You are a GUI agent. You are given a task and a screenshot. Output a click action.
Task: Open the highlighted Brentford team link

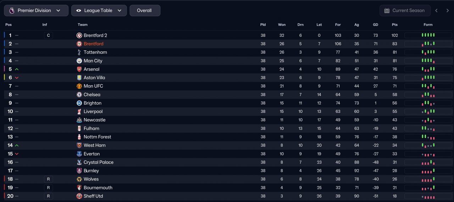click(94, 44)
